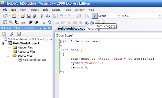162x98 pixels.
Task: Collapse the Source Files folder node
Action: pyautogui.click(x=8, y=56)
